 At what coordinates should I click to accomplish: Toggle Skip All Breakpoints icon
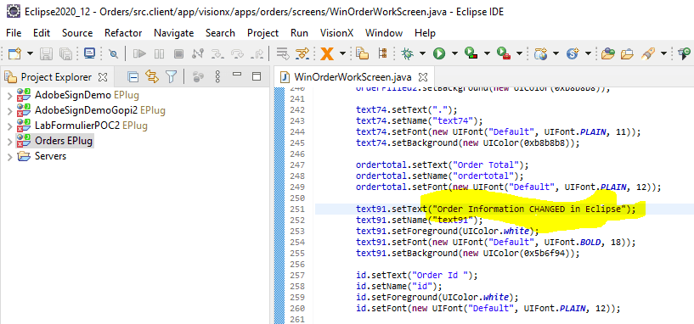pos(113,53)
